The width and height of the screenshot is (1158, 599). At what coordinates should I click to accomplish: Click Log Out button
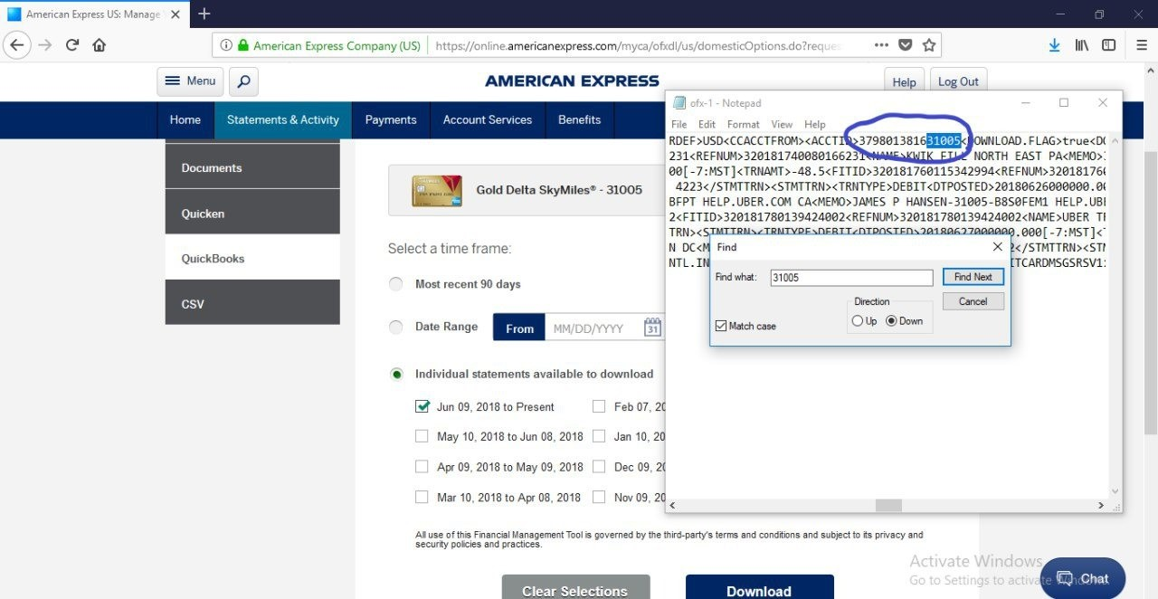pyautogui.click(x=958, y=81)
